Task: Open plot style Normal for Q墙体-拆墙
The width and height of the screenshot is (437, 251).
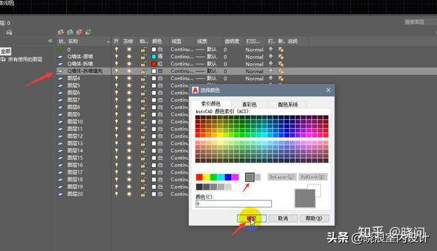Action: [255, 64]
